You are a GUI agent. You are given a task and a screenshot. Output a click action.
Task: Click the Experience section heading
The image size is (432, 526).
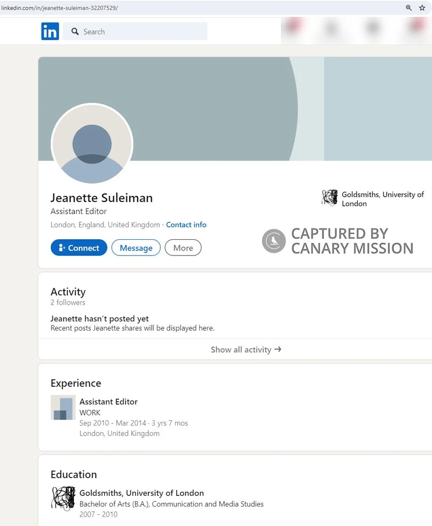(x=76, y=383)
